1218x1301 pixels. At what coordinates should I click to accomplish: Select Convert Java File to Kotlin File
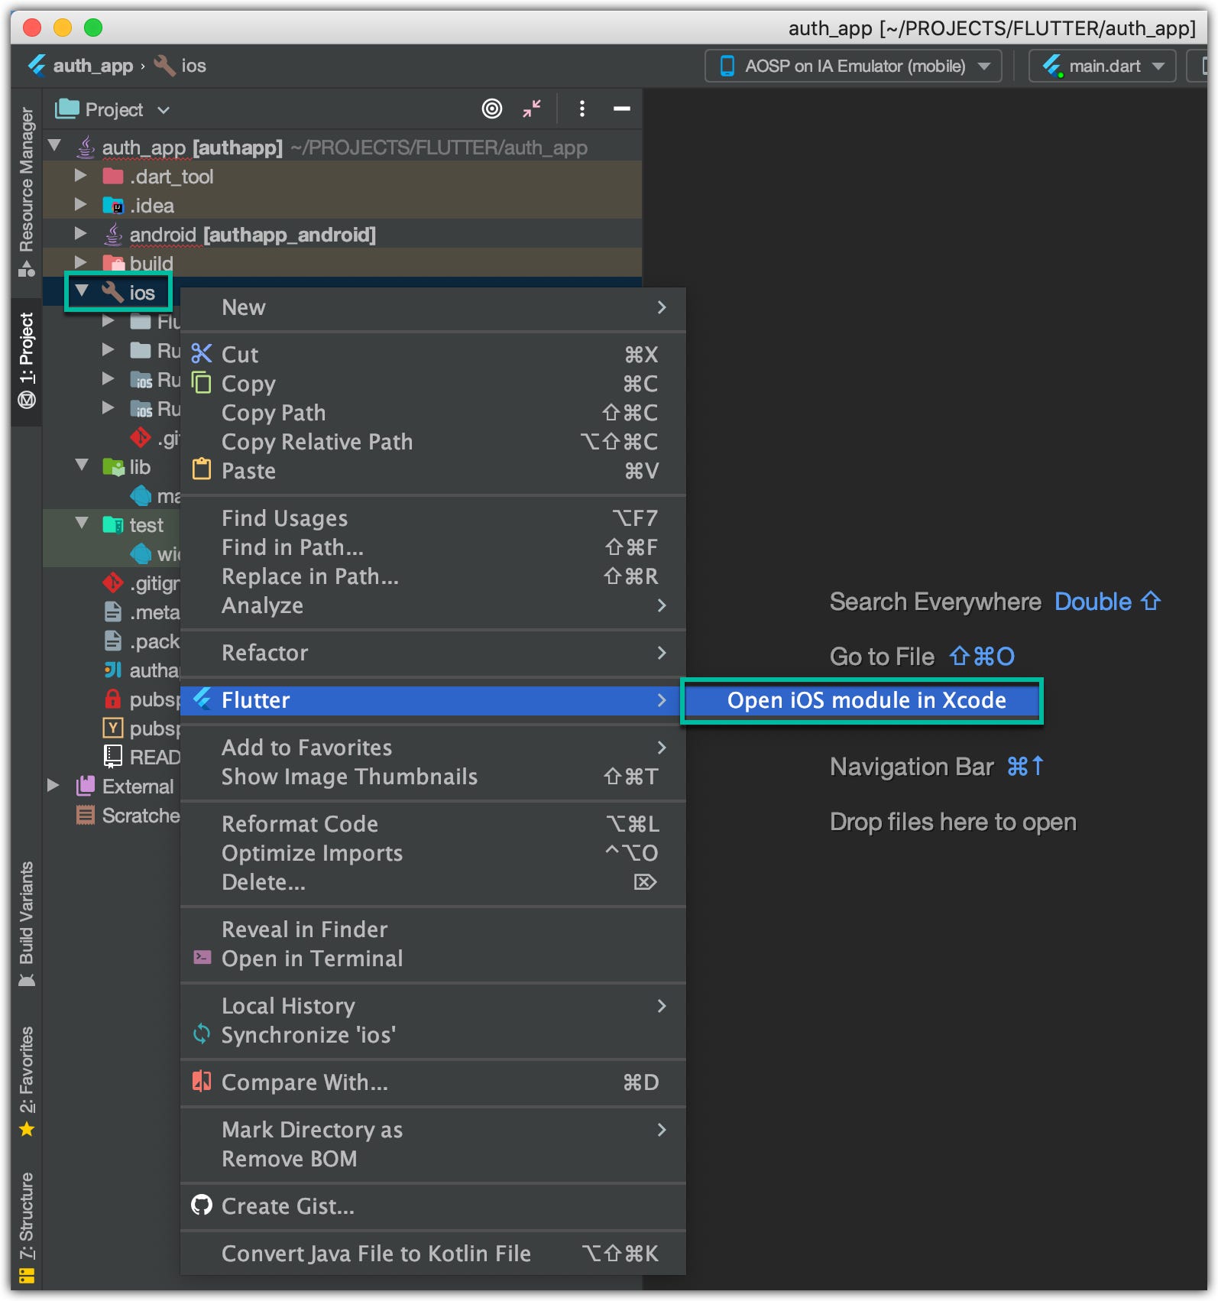(433, 1254)
